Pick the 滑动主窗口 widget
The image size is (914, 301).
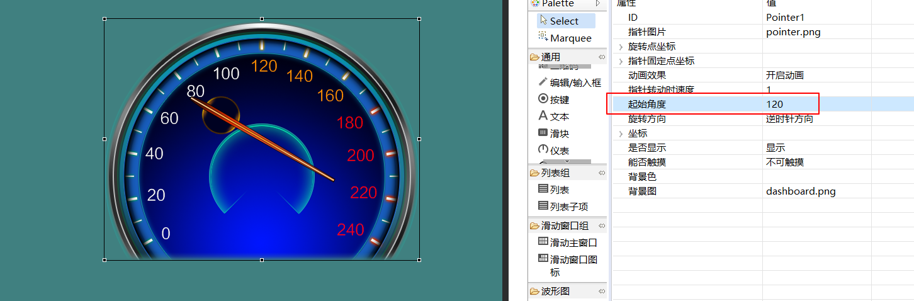click(567, 242)
